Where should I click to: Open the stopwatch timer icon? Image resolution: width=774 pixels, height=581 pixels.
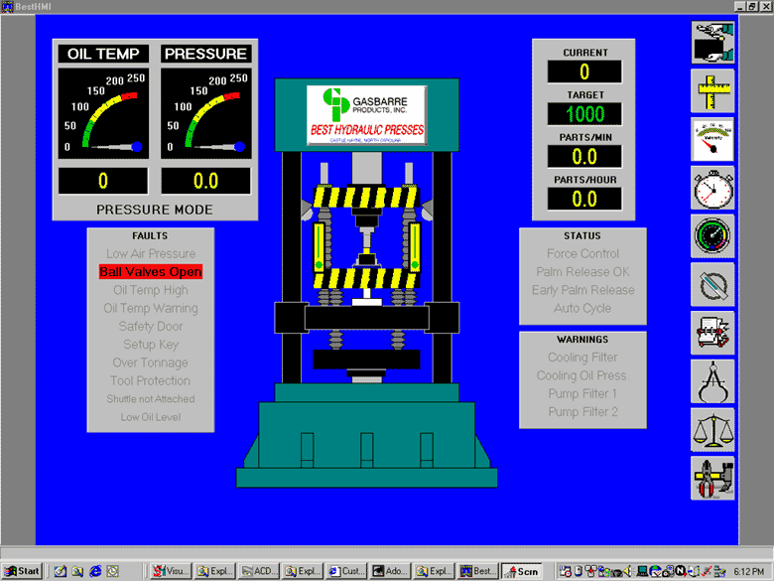(x=712, y=188)
